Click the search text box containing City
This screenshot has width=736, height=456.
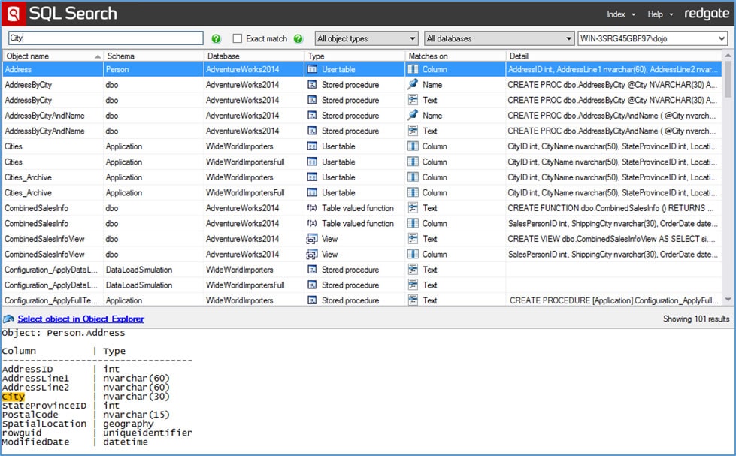pos(106,38)
